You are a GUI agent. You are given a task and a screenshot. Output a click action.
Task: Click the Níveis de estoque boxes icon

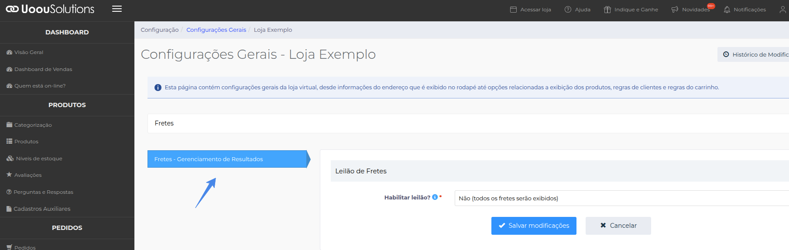10,159
